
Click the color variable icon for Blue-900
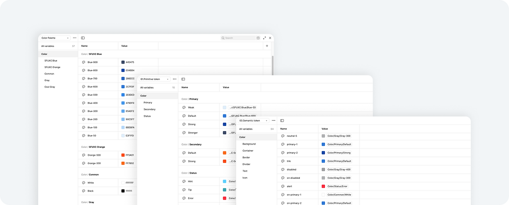pyautogui.click(x=84, y=62)
